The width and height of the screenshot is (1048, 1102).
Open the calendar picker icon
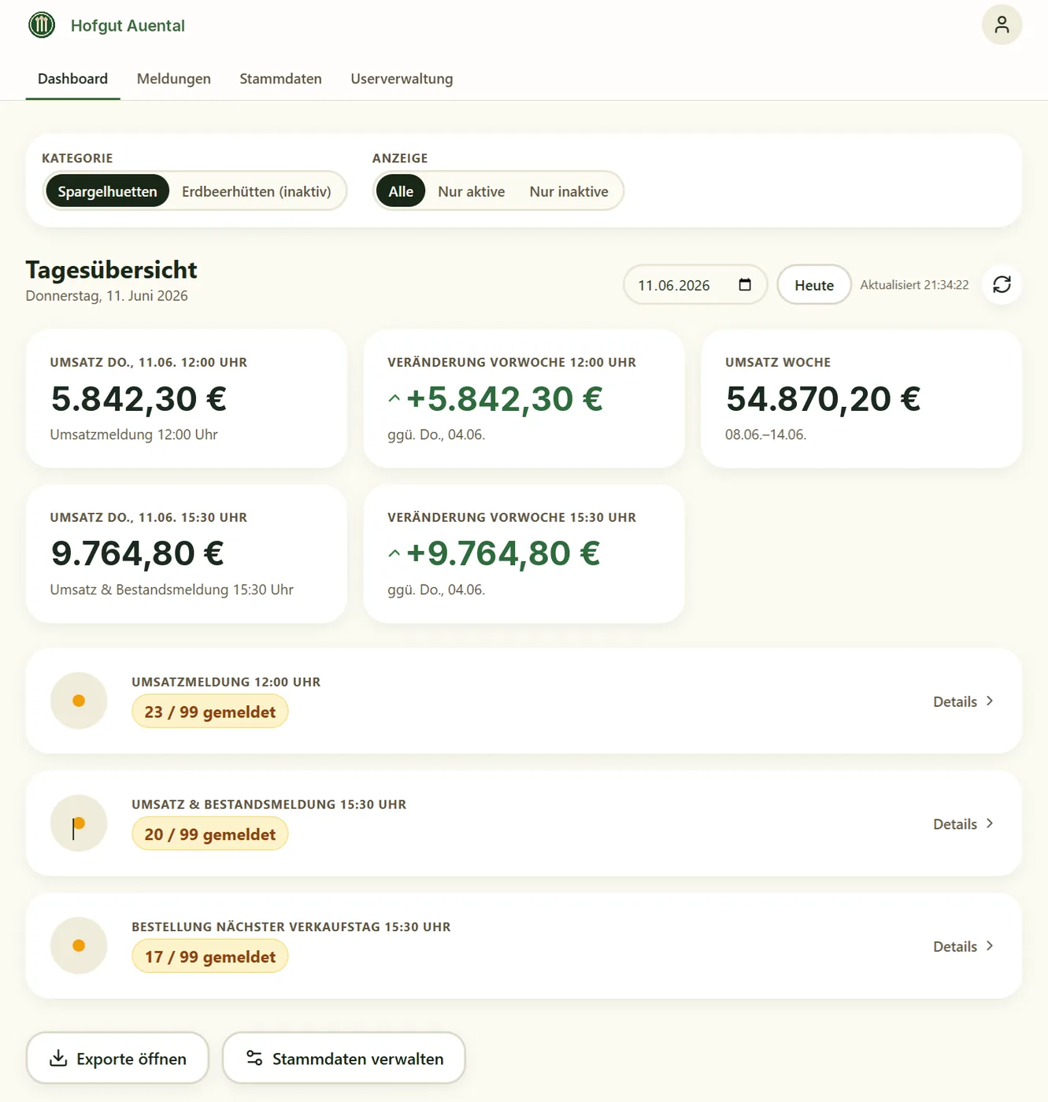745,285
